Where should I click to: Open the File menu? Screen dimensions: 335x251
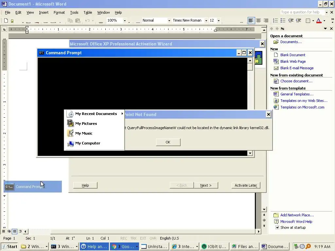coord(8,13)
